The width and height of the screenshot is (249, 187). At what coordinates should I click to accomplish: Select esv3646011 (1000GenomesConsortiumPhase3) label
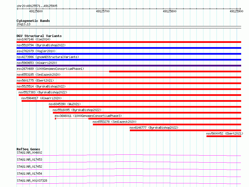[x=88, y=116]
